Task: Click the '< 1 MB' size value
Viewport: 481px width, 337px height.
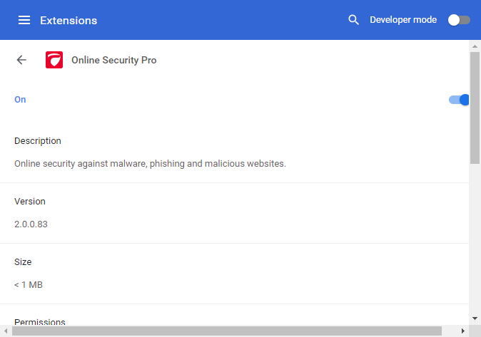Action: pyautogui.click(x=29, y=285)
